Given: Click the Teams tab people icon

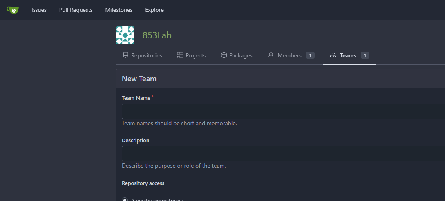Looking at the screenshot, I should (x=333, y=55).
